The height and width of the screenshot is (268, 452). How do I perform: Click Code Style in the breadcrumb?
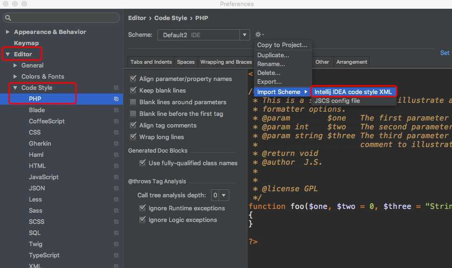tap(171, 18)
